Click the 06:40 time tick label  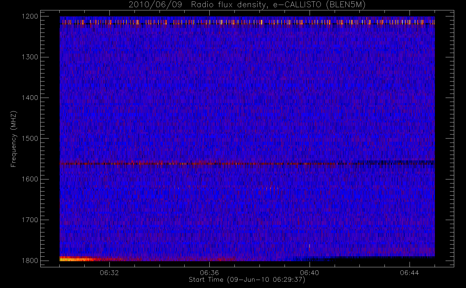click(x=309, y=273)
